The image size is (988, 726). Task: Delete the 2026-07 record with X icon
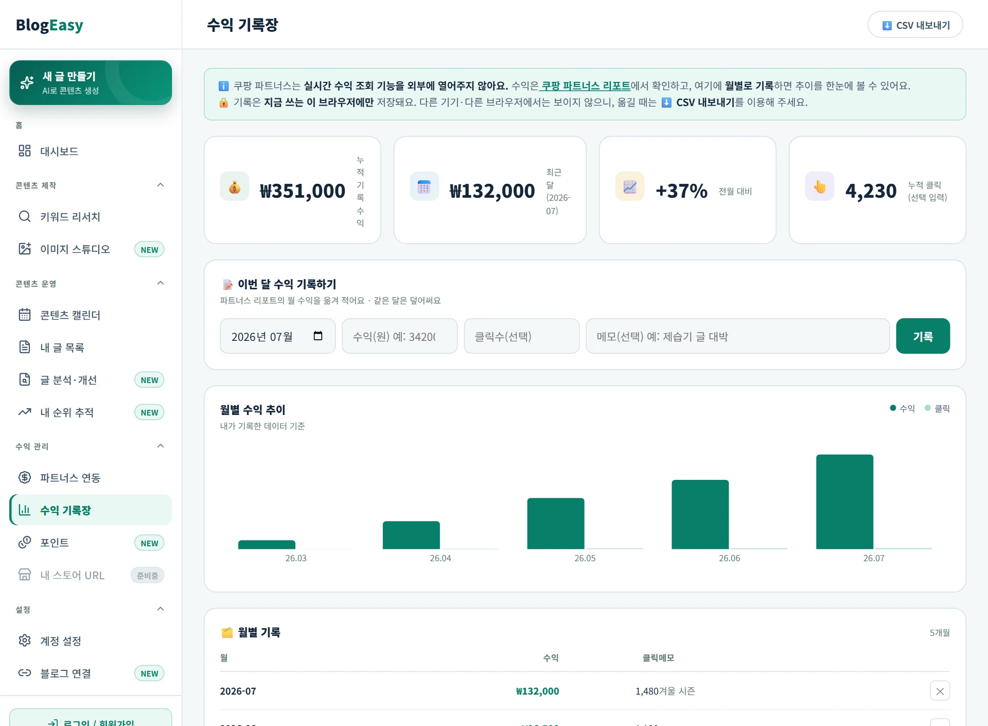tap(940, 691)
